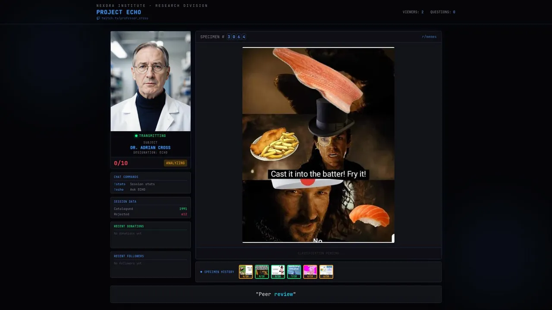Click the green TRANSMITTING status indicator
This screenshot has height=310, width=552.
pos(151,136)
